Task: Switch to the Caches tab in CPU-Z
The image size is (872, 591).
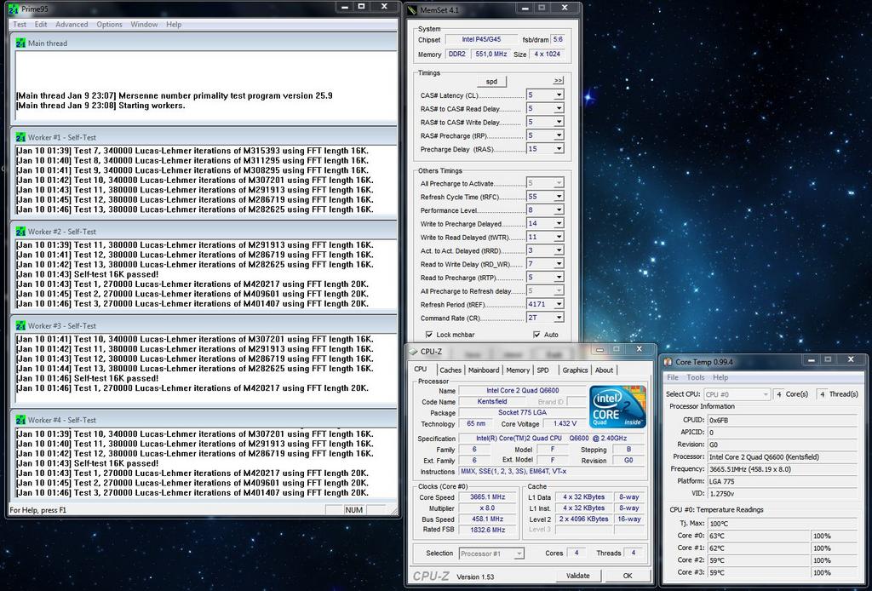Action: pyautogui.click(x=450, y=370)
